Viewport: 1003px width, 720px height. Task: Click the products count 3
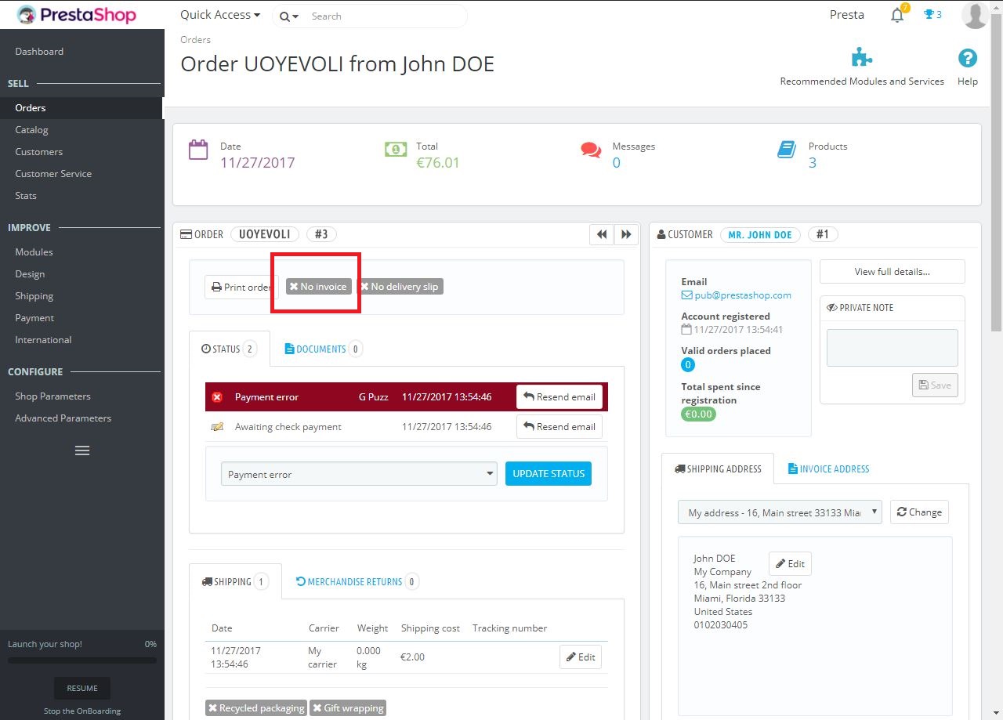(813, 163)
